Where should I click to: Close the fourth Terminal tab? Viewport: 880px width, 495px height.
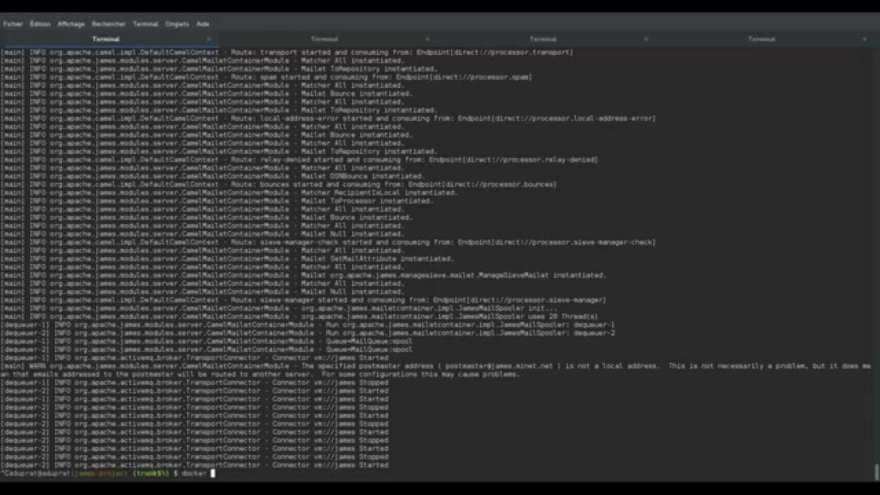click(x=865, y=39)
